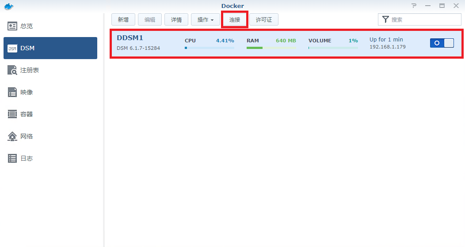
Task: Click the 连接 connect button
Action: click(235, 20)
